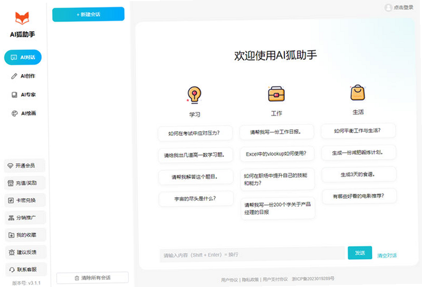422x287 pixels.
Task: Click 清除所有会话 label to clear sessions
Action: click(x=96, y=278)
